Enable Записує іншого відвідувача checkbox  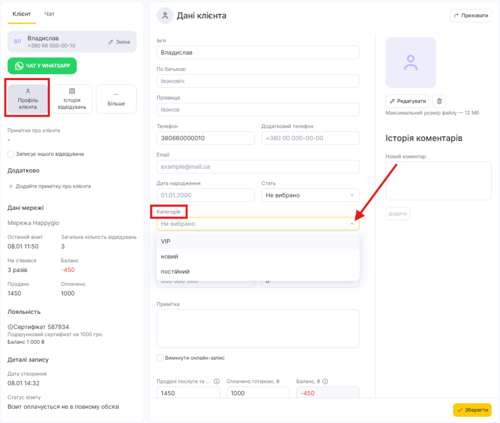click(11, 154)
